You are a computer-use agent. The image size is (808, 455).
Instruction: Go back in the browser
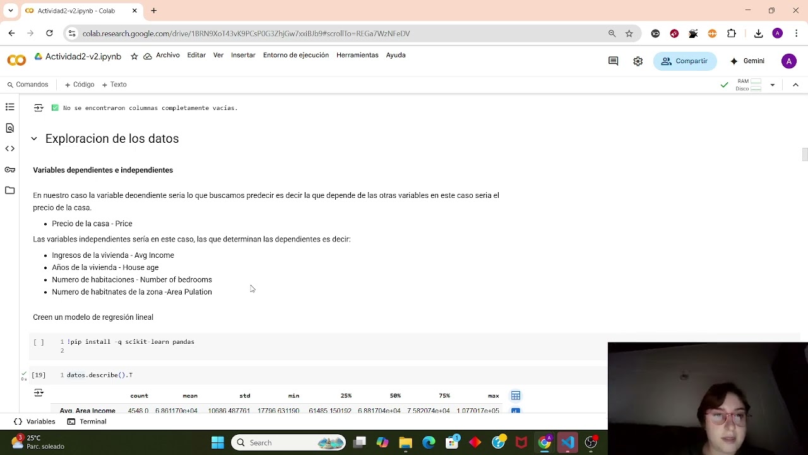pyautogui.click(x=11, y=33)
